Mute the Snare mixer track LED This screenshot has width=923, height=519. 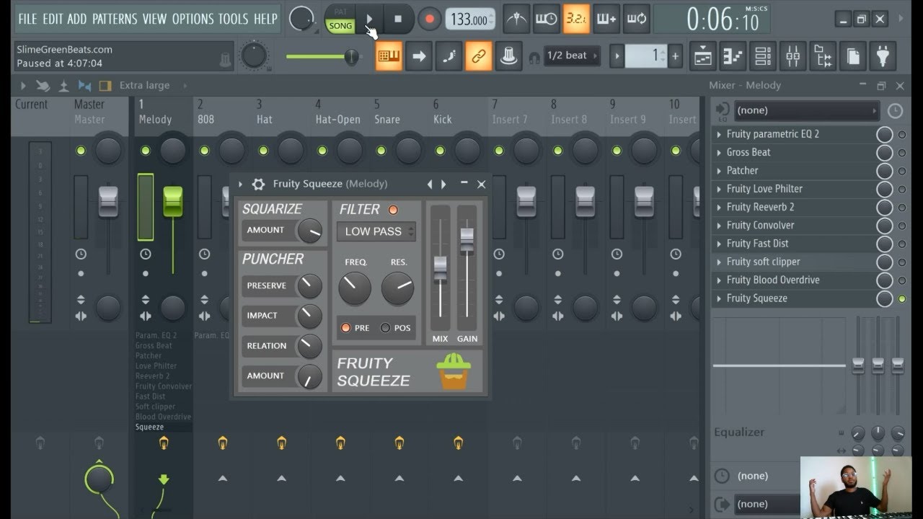pyautogui.click(x=381, y=151)
